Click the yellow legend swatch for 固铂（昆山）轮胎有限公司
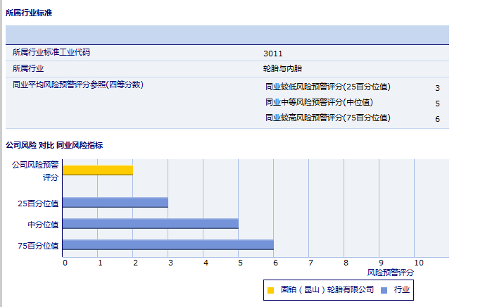The width and height of the screenshot is (478, 307). 270,290
